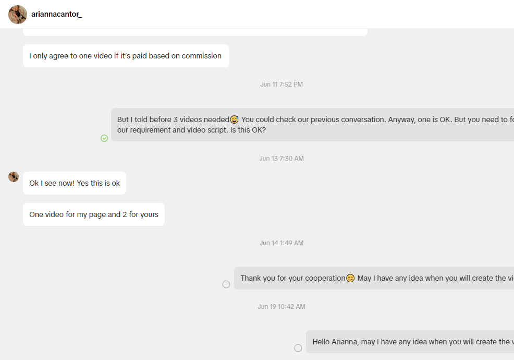This screenshot has height=360, width=514.
Task: Click the 'Jun 11 7:52 PM' timestamp
Action: tap(282, 85)
